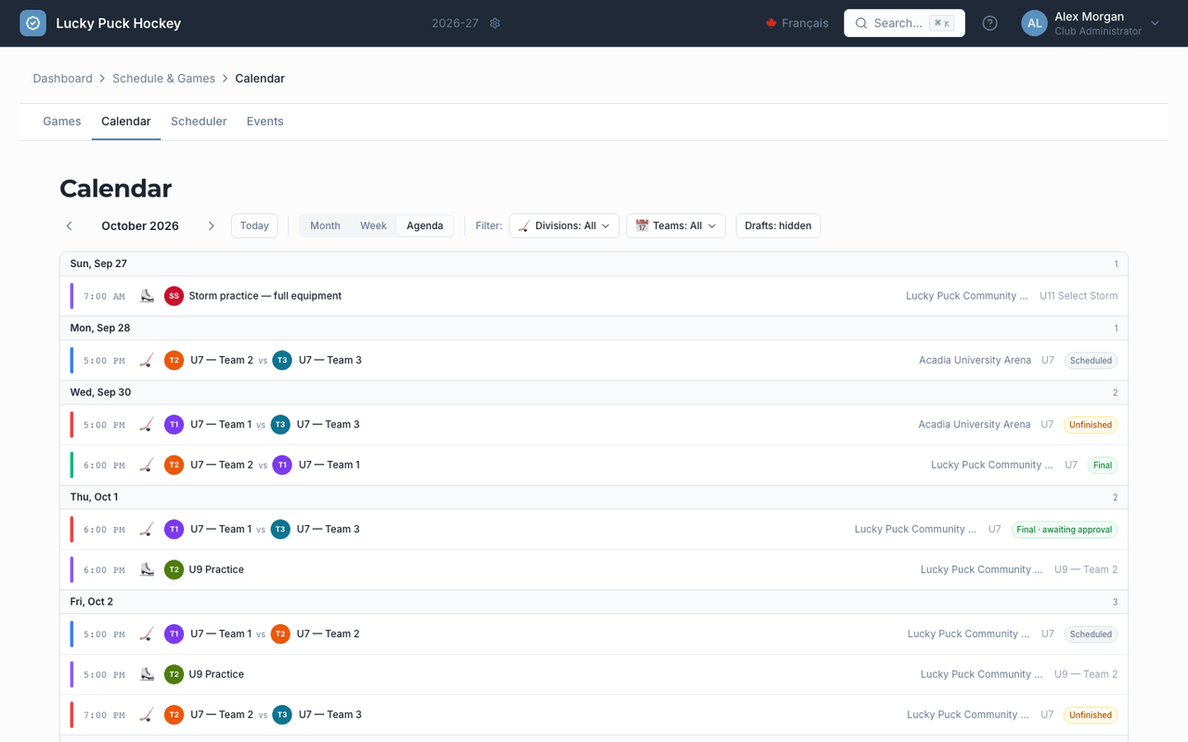Click the Scheduled badge on Mon, Sep 28

pyautogui.click(x=1091, y=360)
